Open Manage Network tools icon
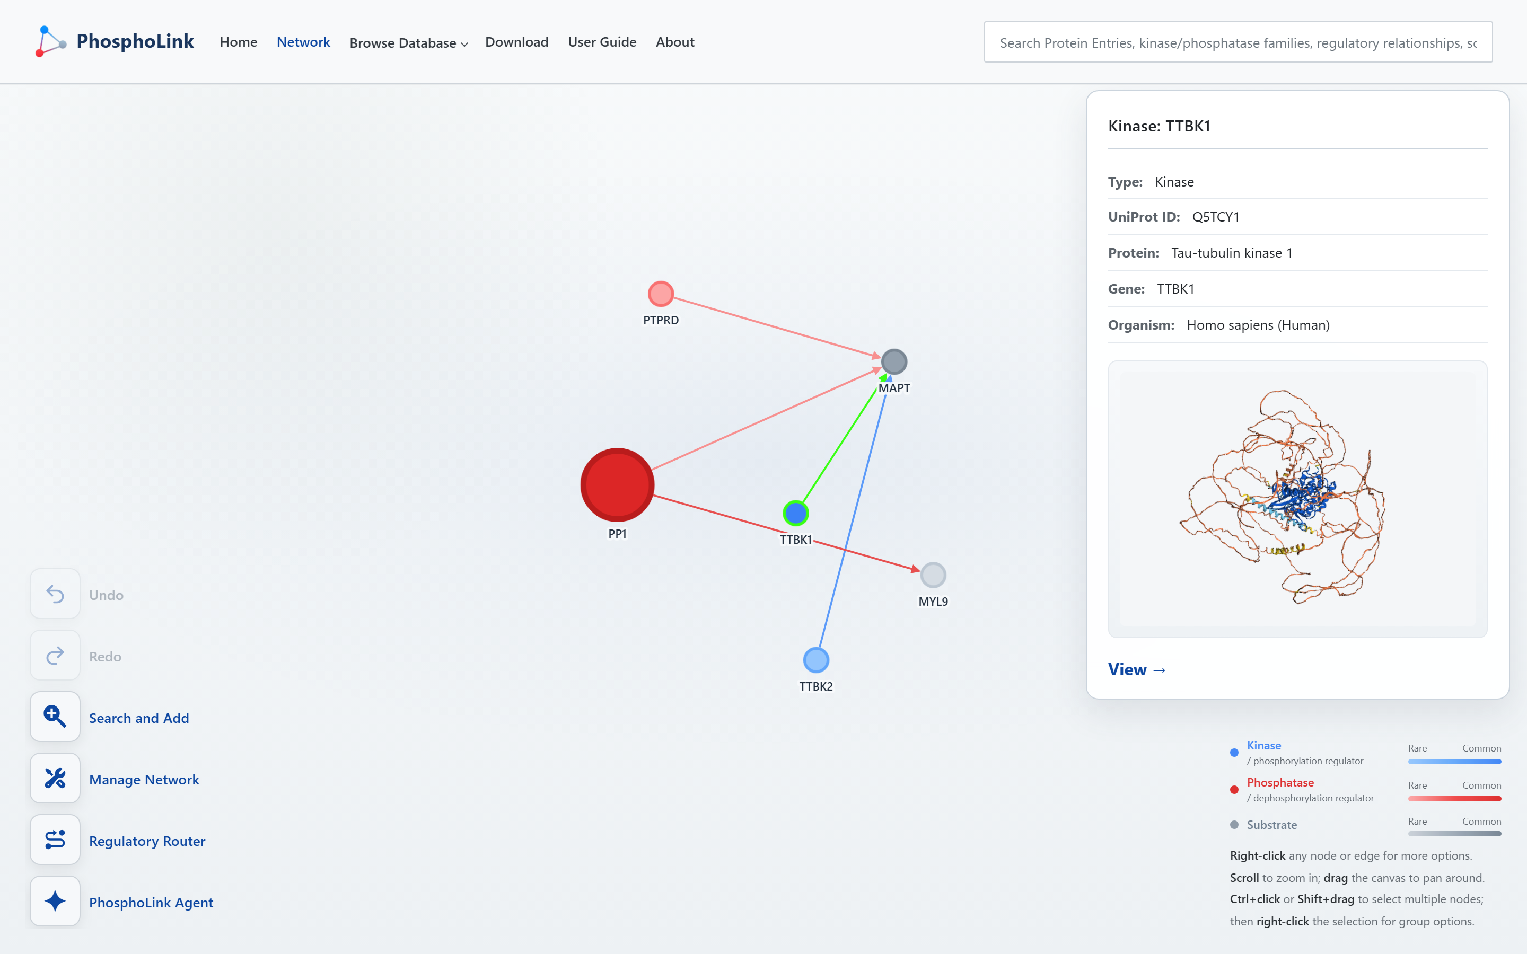Screen dimensions: 1527x954 55,778
